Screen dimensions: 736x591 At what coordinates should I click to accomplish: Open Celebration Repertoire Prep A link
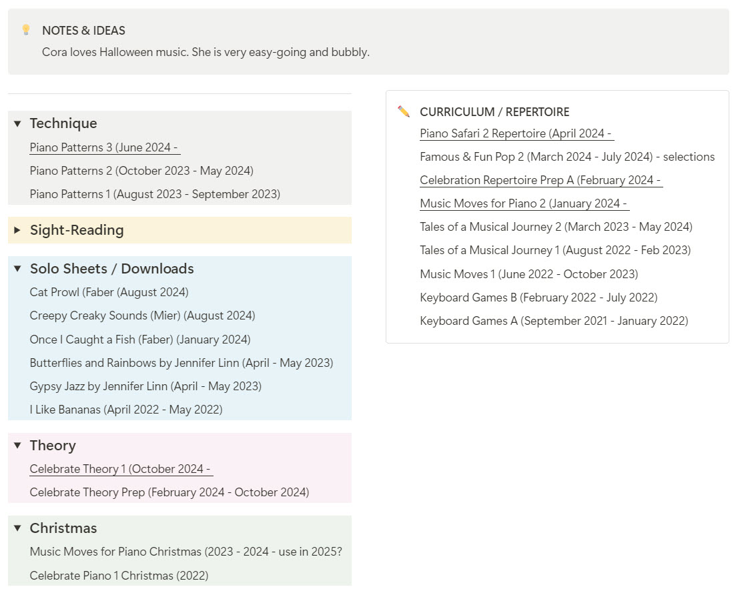pos(540,180)
